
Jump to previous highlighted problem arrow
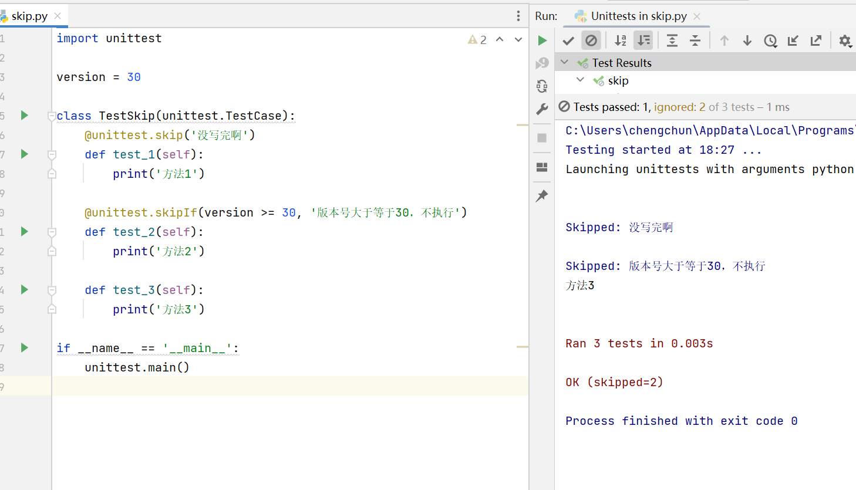click(500, 39)
